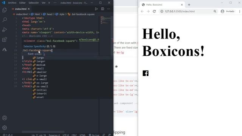Choose 'small' from the autocomplete list
This screenshot has width=242, height=136.
(x=73, y=68)
